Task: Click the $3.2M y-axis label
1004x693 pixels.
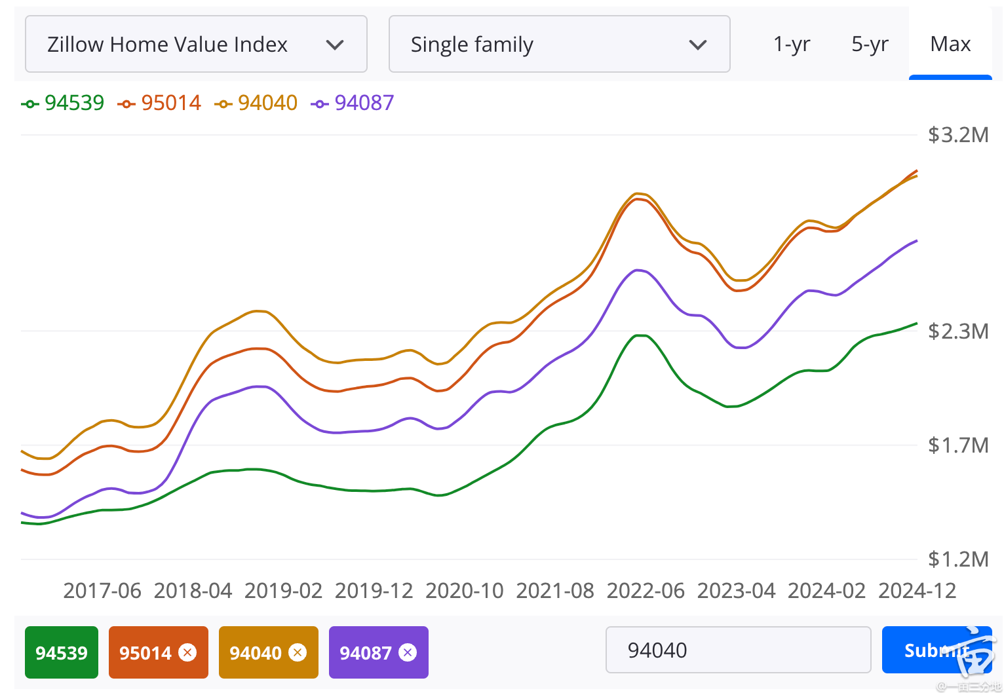Action: tap(958, 135)
